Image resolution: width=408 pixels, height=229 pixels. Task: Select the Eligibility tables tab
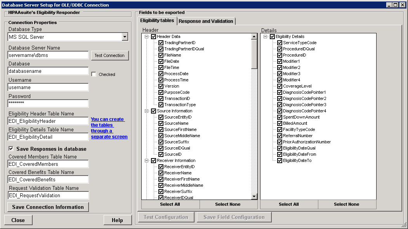[x=157, y=21]
